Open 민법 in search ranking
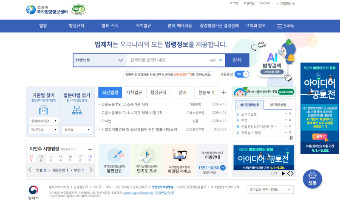This screenshot has height=203, width=340. coord(244,120)
